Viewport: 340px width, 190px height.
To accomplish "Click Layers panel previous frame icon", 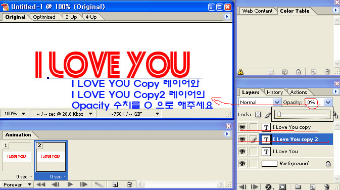I will 242,187.
